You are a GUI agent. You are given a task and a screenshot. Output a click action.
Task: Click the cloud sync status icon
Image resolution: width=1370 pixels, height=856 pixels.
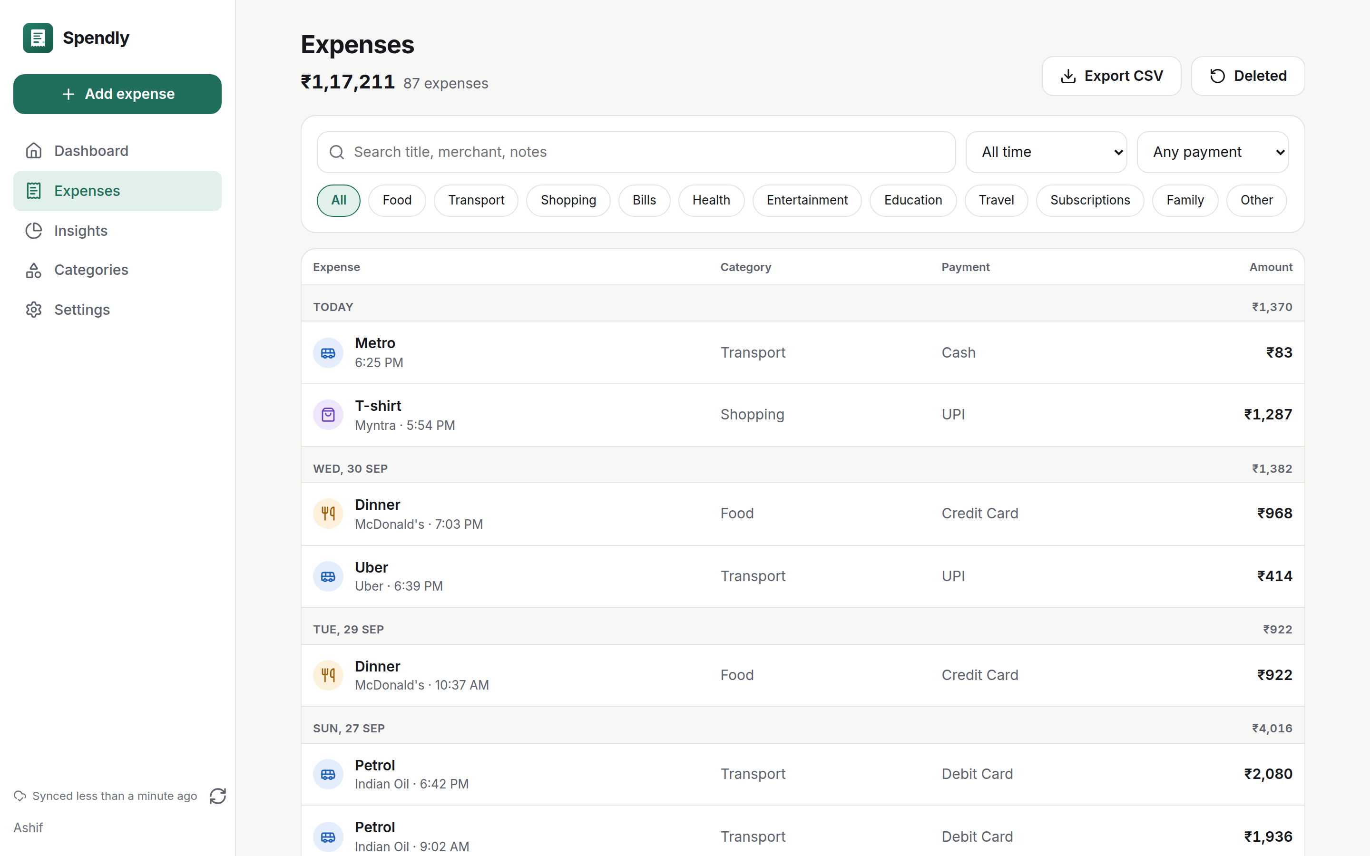20,796
